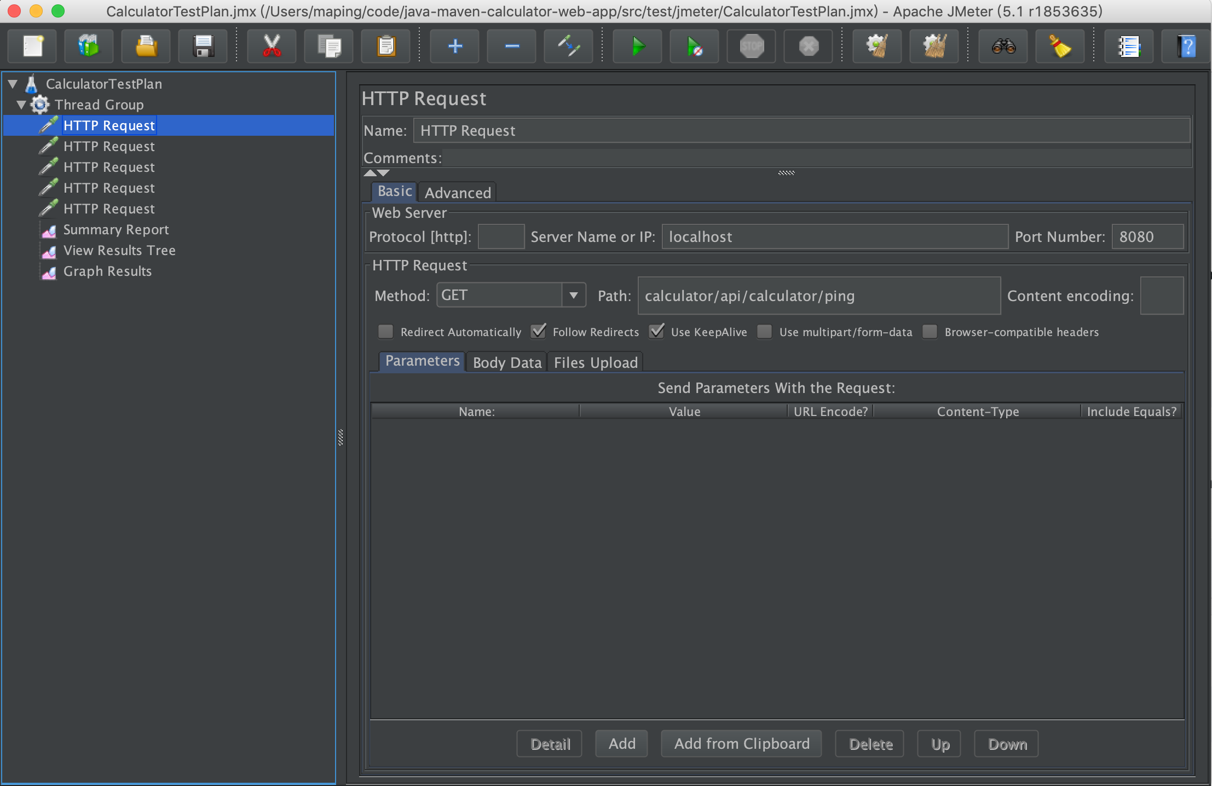Switch to the Advanced tab
Screen dimensions: 1212x786
coord(458,193)
